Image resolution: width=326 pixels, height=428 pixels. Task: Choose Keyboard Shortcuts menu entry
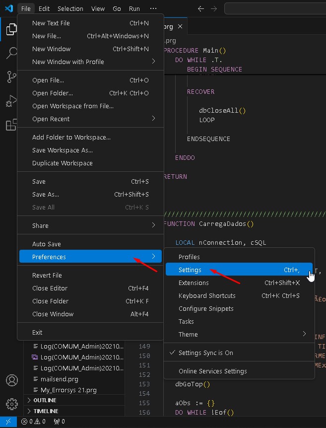207,295
